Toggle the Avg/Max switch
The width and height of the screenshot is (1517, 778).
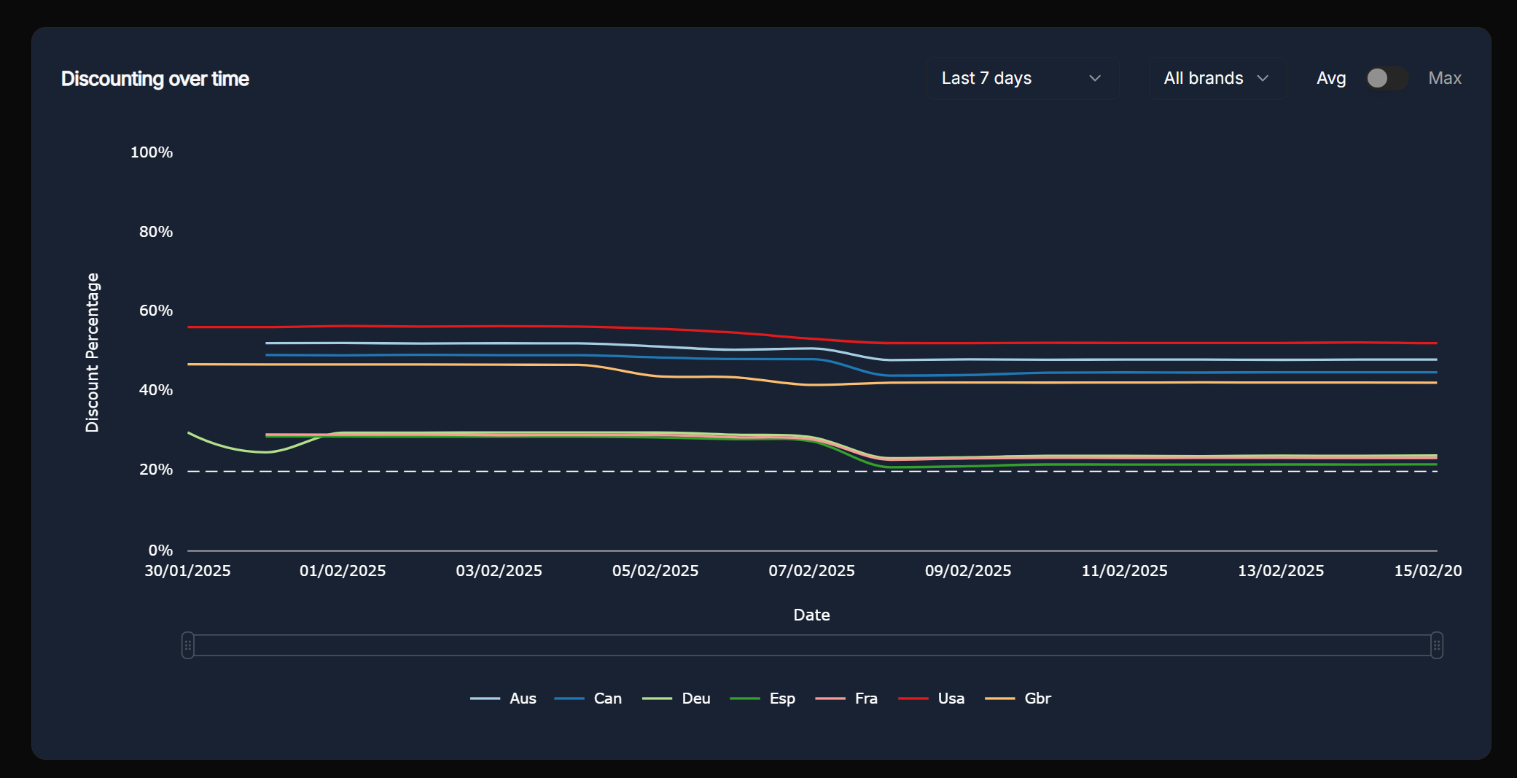[1386, 78]
